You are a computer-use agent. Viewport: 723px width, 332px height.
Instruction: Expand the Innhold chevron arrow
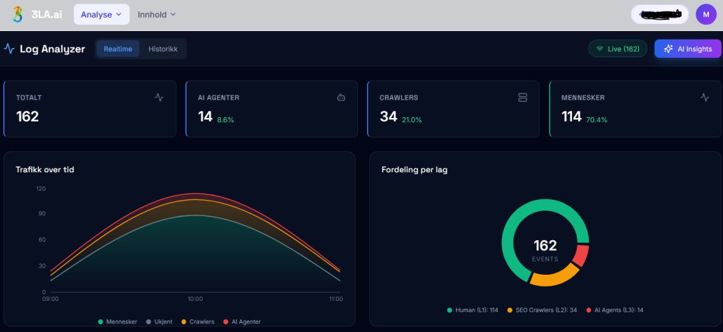click(x=174, y=14)
